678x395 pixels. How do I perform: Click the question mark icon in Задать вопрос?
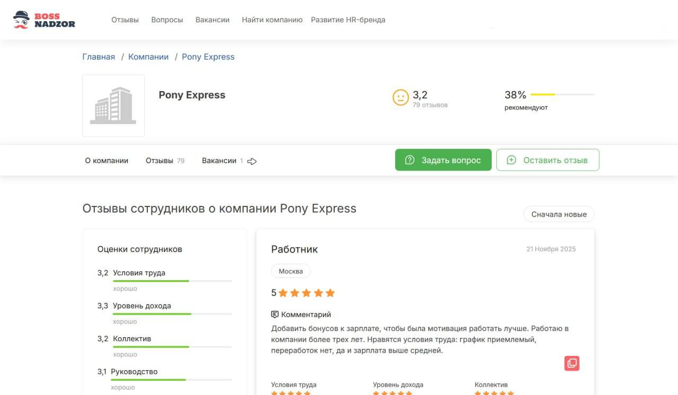409,160
